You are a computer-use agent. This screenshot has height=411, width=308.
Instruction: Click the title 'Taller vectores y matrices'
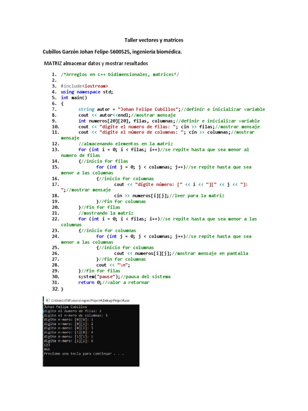pyautogui.click(x=154, y=40)
